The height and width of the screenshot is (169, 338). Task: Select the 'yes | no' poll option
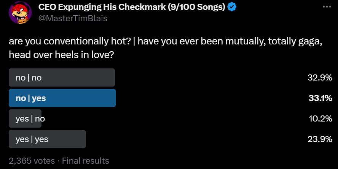[x=25, y=118]
